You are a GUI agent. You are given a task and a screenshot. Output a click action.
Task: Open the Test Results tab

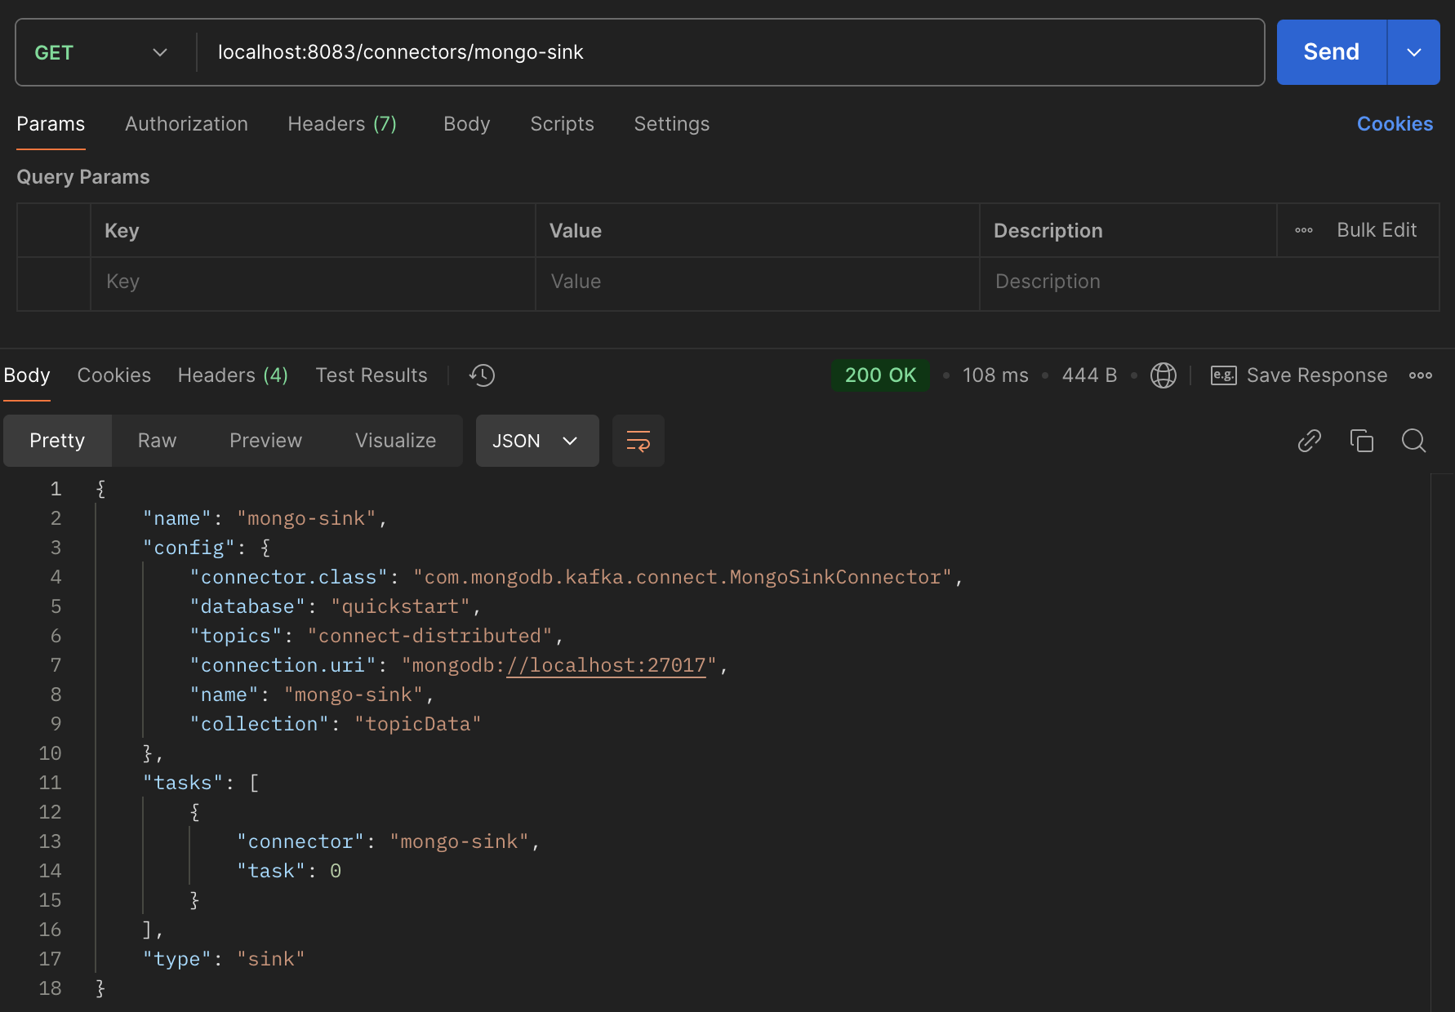tap(372, 375)
